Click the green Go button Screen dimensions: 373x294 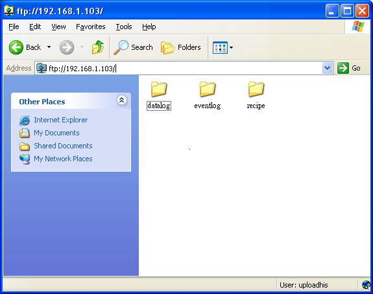pyautogui.click(x=348, y=68)
